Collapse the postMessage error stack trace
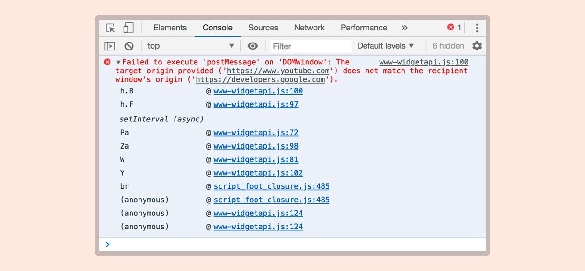585x271 pixels. tap(118, 62)
